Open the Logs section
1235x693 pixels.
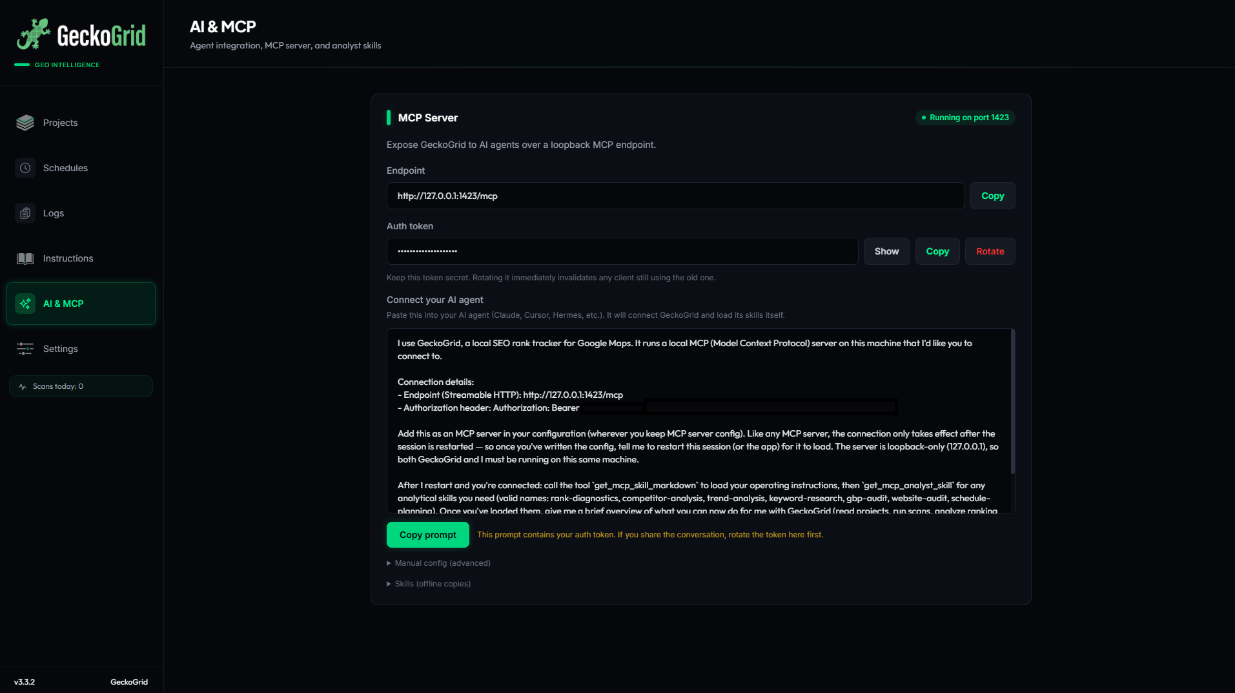point(81,213)
